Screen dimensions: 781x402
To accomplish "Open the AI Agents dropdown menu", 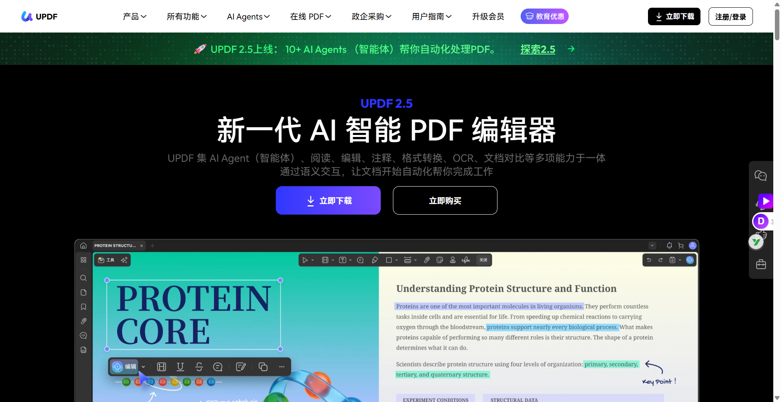I will (248, 16).
